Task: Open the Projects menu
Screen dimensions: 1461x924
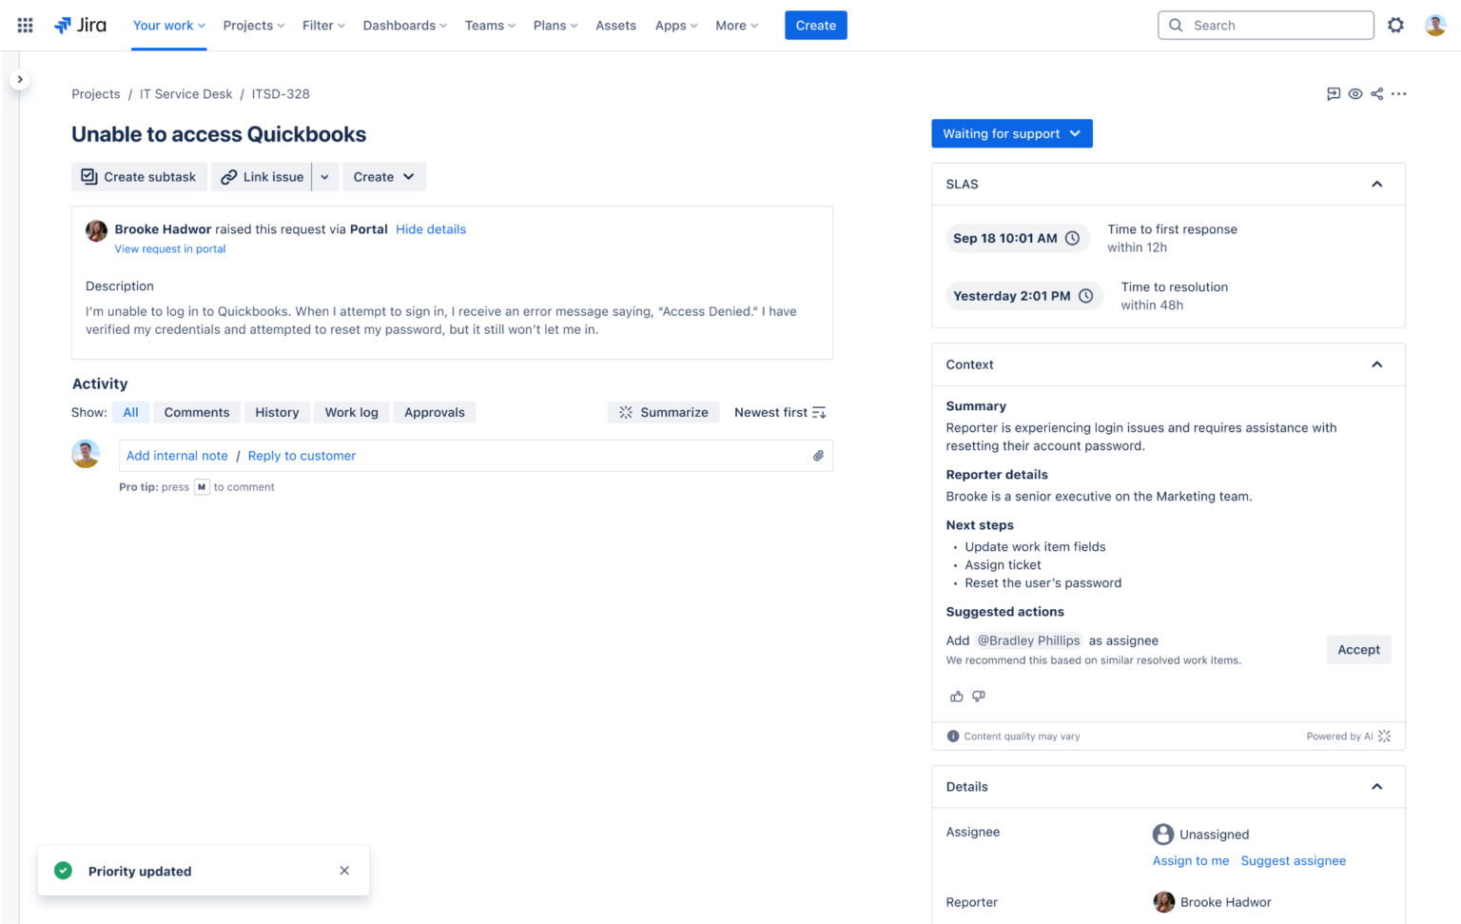Action: (x=254, y=26)
